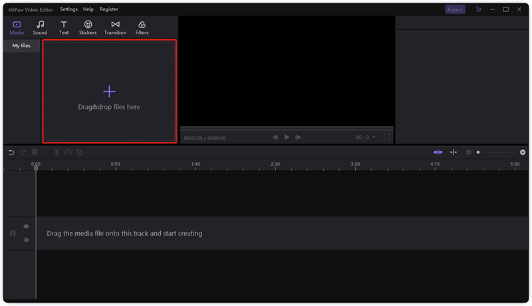This screenshot has height=306, width=532.
Task: Click the Export button
Action: (x=455, y=9)
